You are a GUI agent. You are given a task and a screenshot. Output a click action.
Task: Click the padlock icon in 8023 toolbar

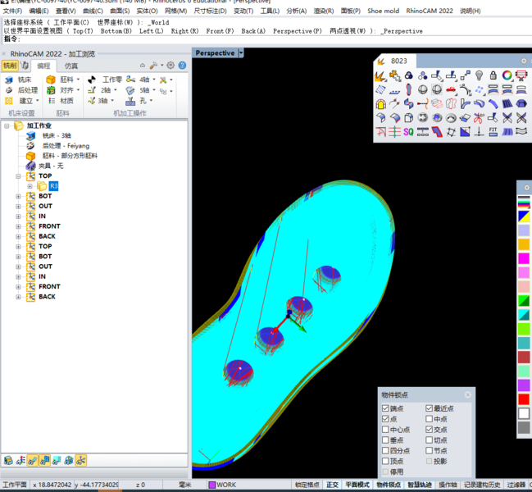pyautogui.click(x=493, y=75)
